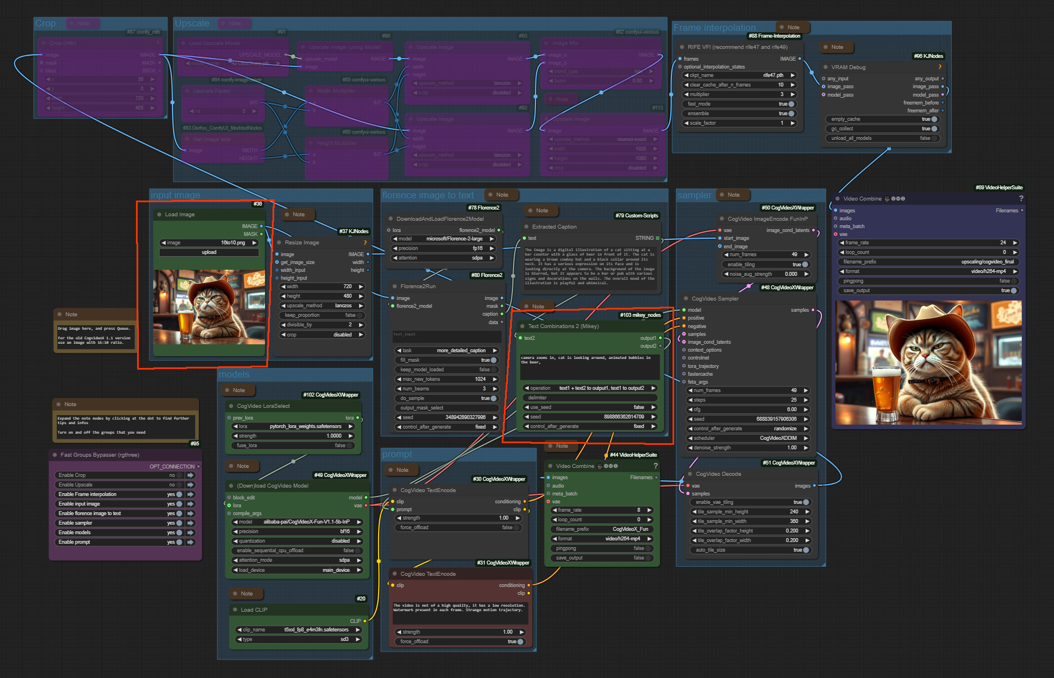Click the arrow icon beside Enable sampler
Viewport: 1054px width, 678px height.
(x=190, y=523)
